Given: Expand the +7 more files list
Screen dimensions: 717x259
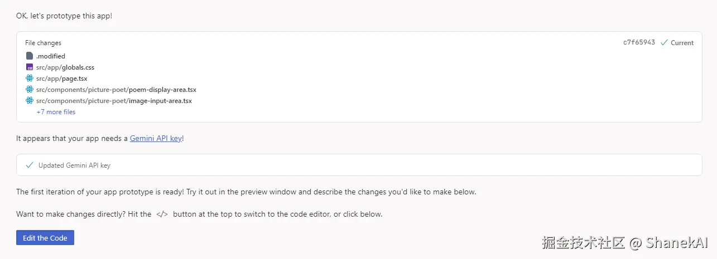Looking at the screenshot, I should (56, 112).
